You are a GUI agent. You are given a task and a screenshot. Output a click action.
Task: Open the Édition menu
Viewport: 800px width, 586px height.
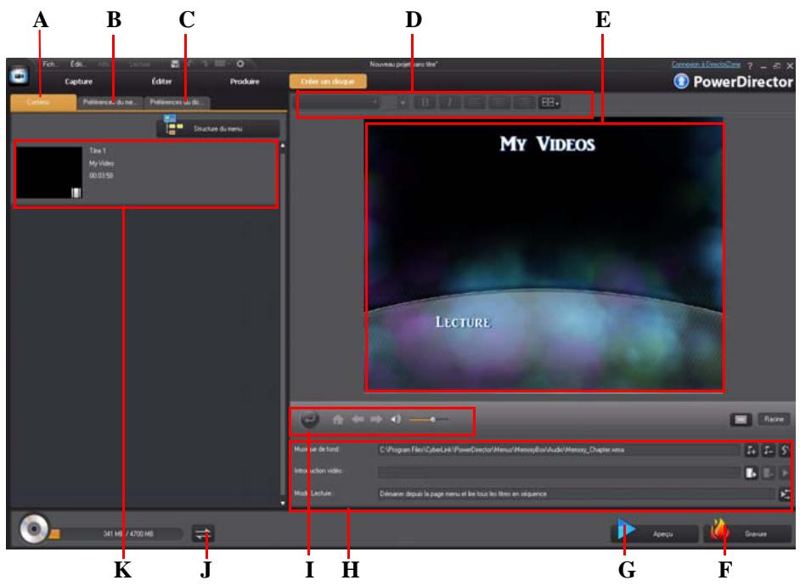[x=77, y=64]
